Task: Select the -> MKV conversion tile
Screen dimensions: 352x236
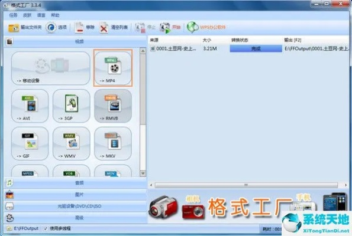Action: click(x=113, y=143)
